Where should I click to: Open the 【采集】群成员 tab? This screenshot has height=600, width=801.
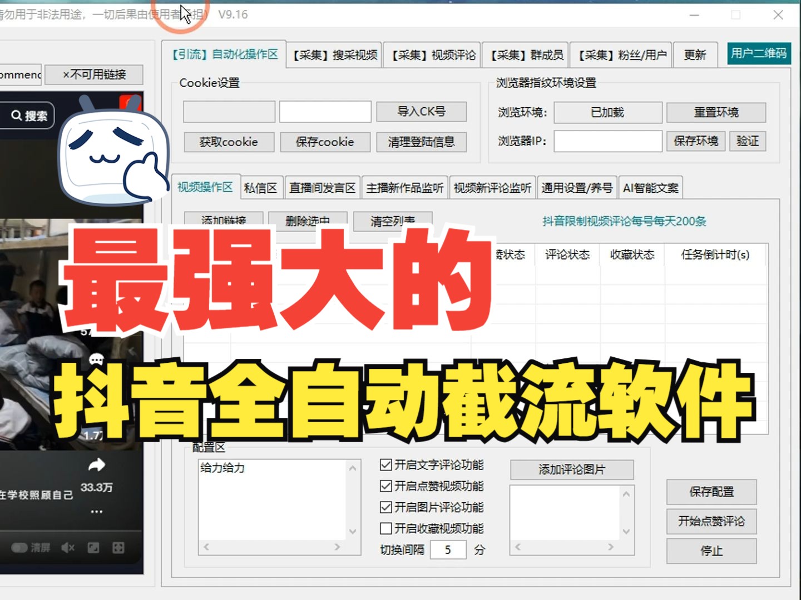(526, 54)
